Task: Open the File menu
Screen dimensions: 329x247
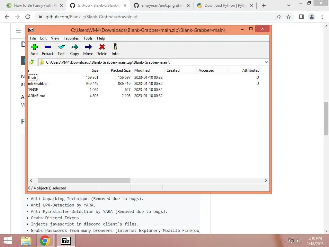Action: [x=33, y=38]
